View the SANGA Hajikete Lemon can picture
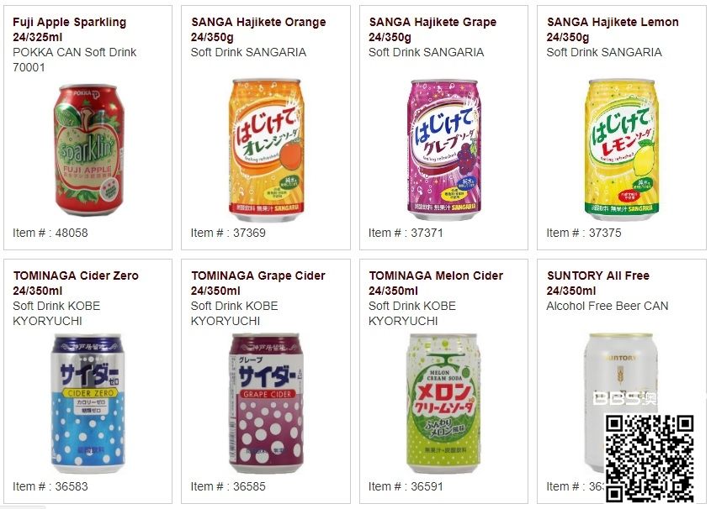 point(621,150)
